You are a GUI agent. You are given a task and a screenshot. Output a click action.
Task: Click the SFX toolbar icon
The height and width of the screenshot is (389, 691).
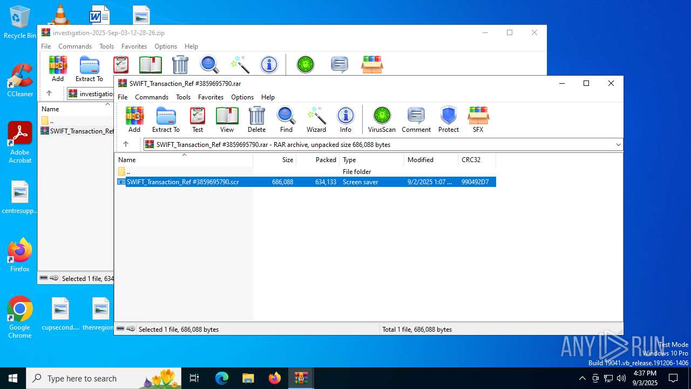478,119
